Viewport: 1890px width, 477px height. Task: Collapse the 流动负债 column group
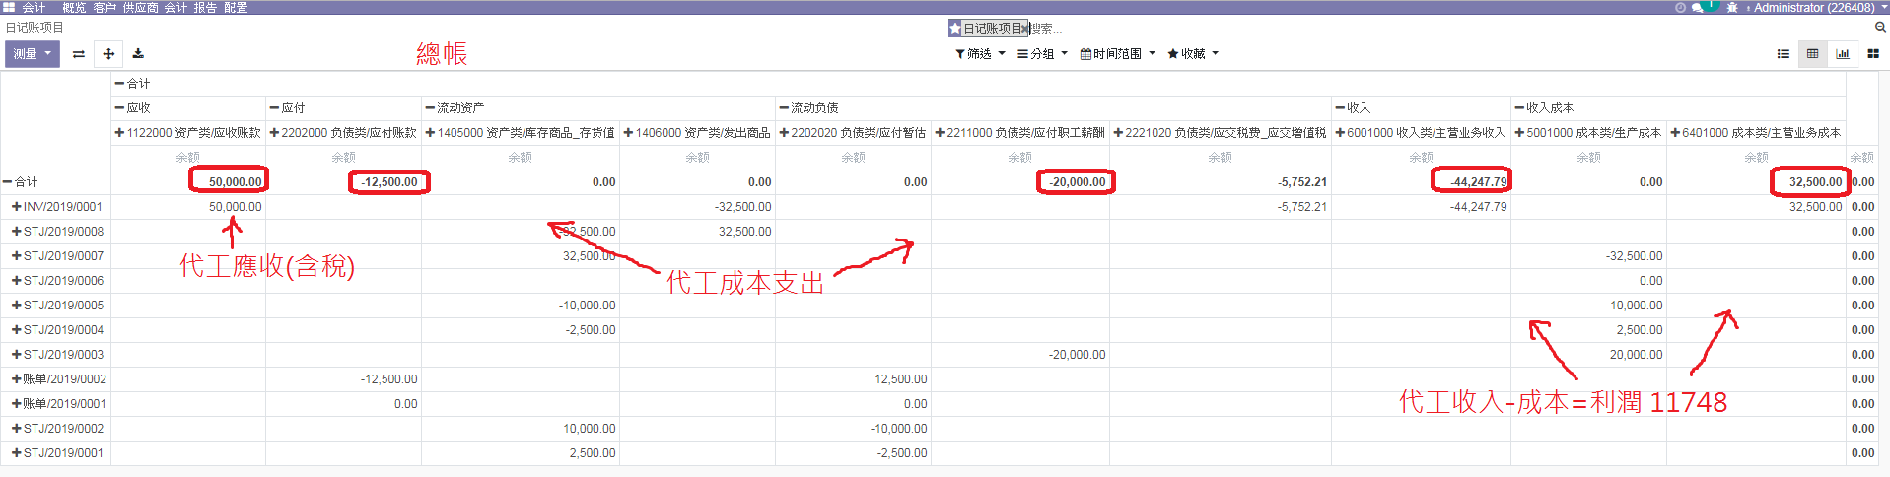[x=808, y=108]
